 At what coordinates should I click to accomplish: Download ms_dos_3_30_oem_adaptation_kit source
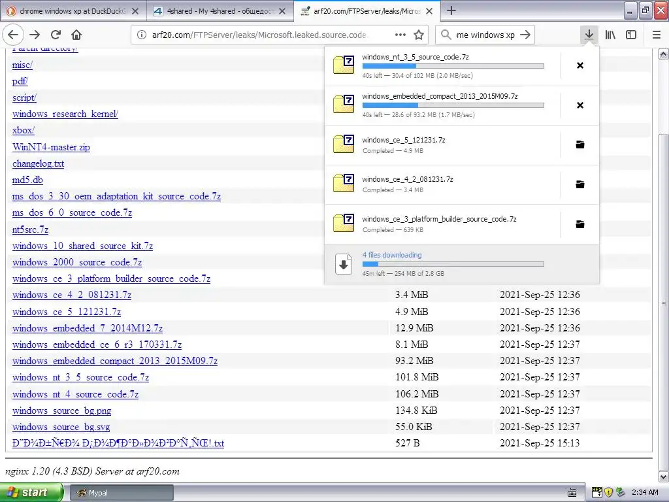point(116,196)
